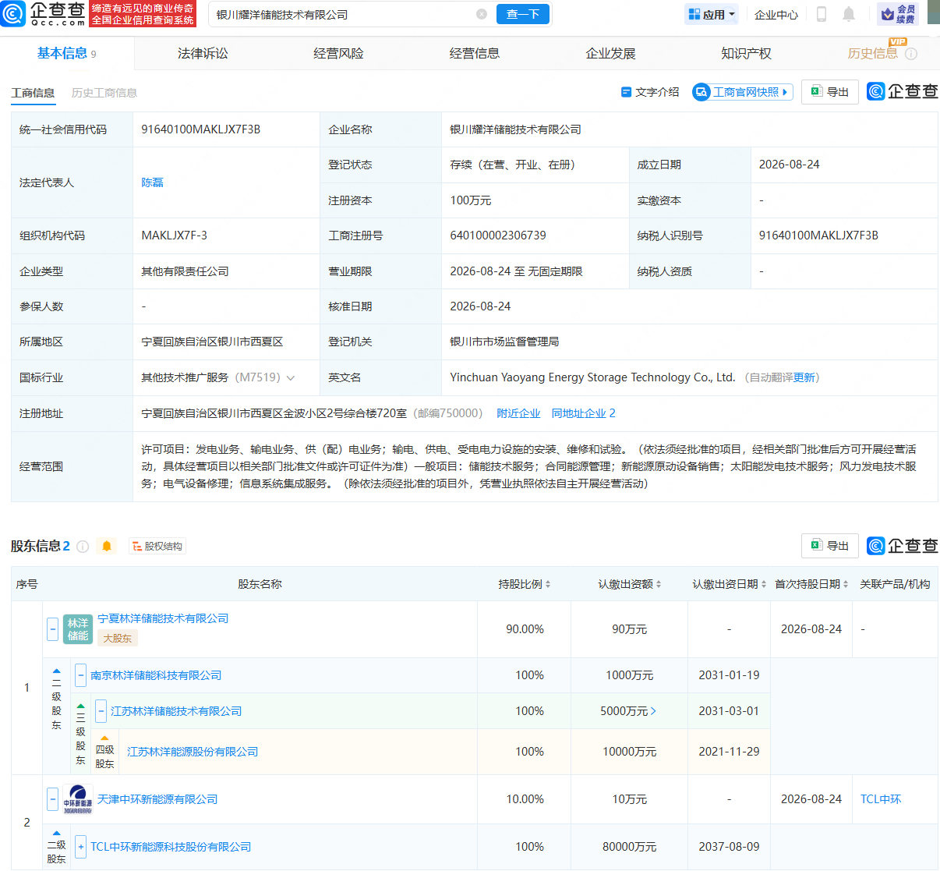Switch to 经营风险 tab
This screenshot has height=871, width=940.
pyautogui.click(x=338, y=53)
